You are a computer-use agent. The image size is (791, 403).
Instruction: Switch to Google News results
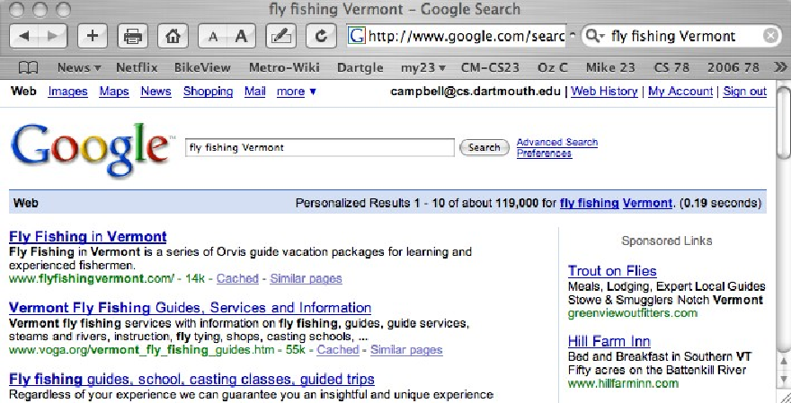click(x=156, y=92)
